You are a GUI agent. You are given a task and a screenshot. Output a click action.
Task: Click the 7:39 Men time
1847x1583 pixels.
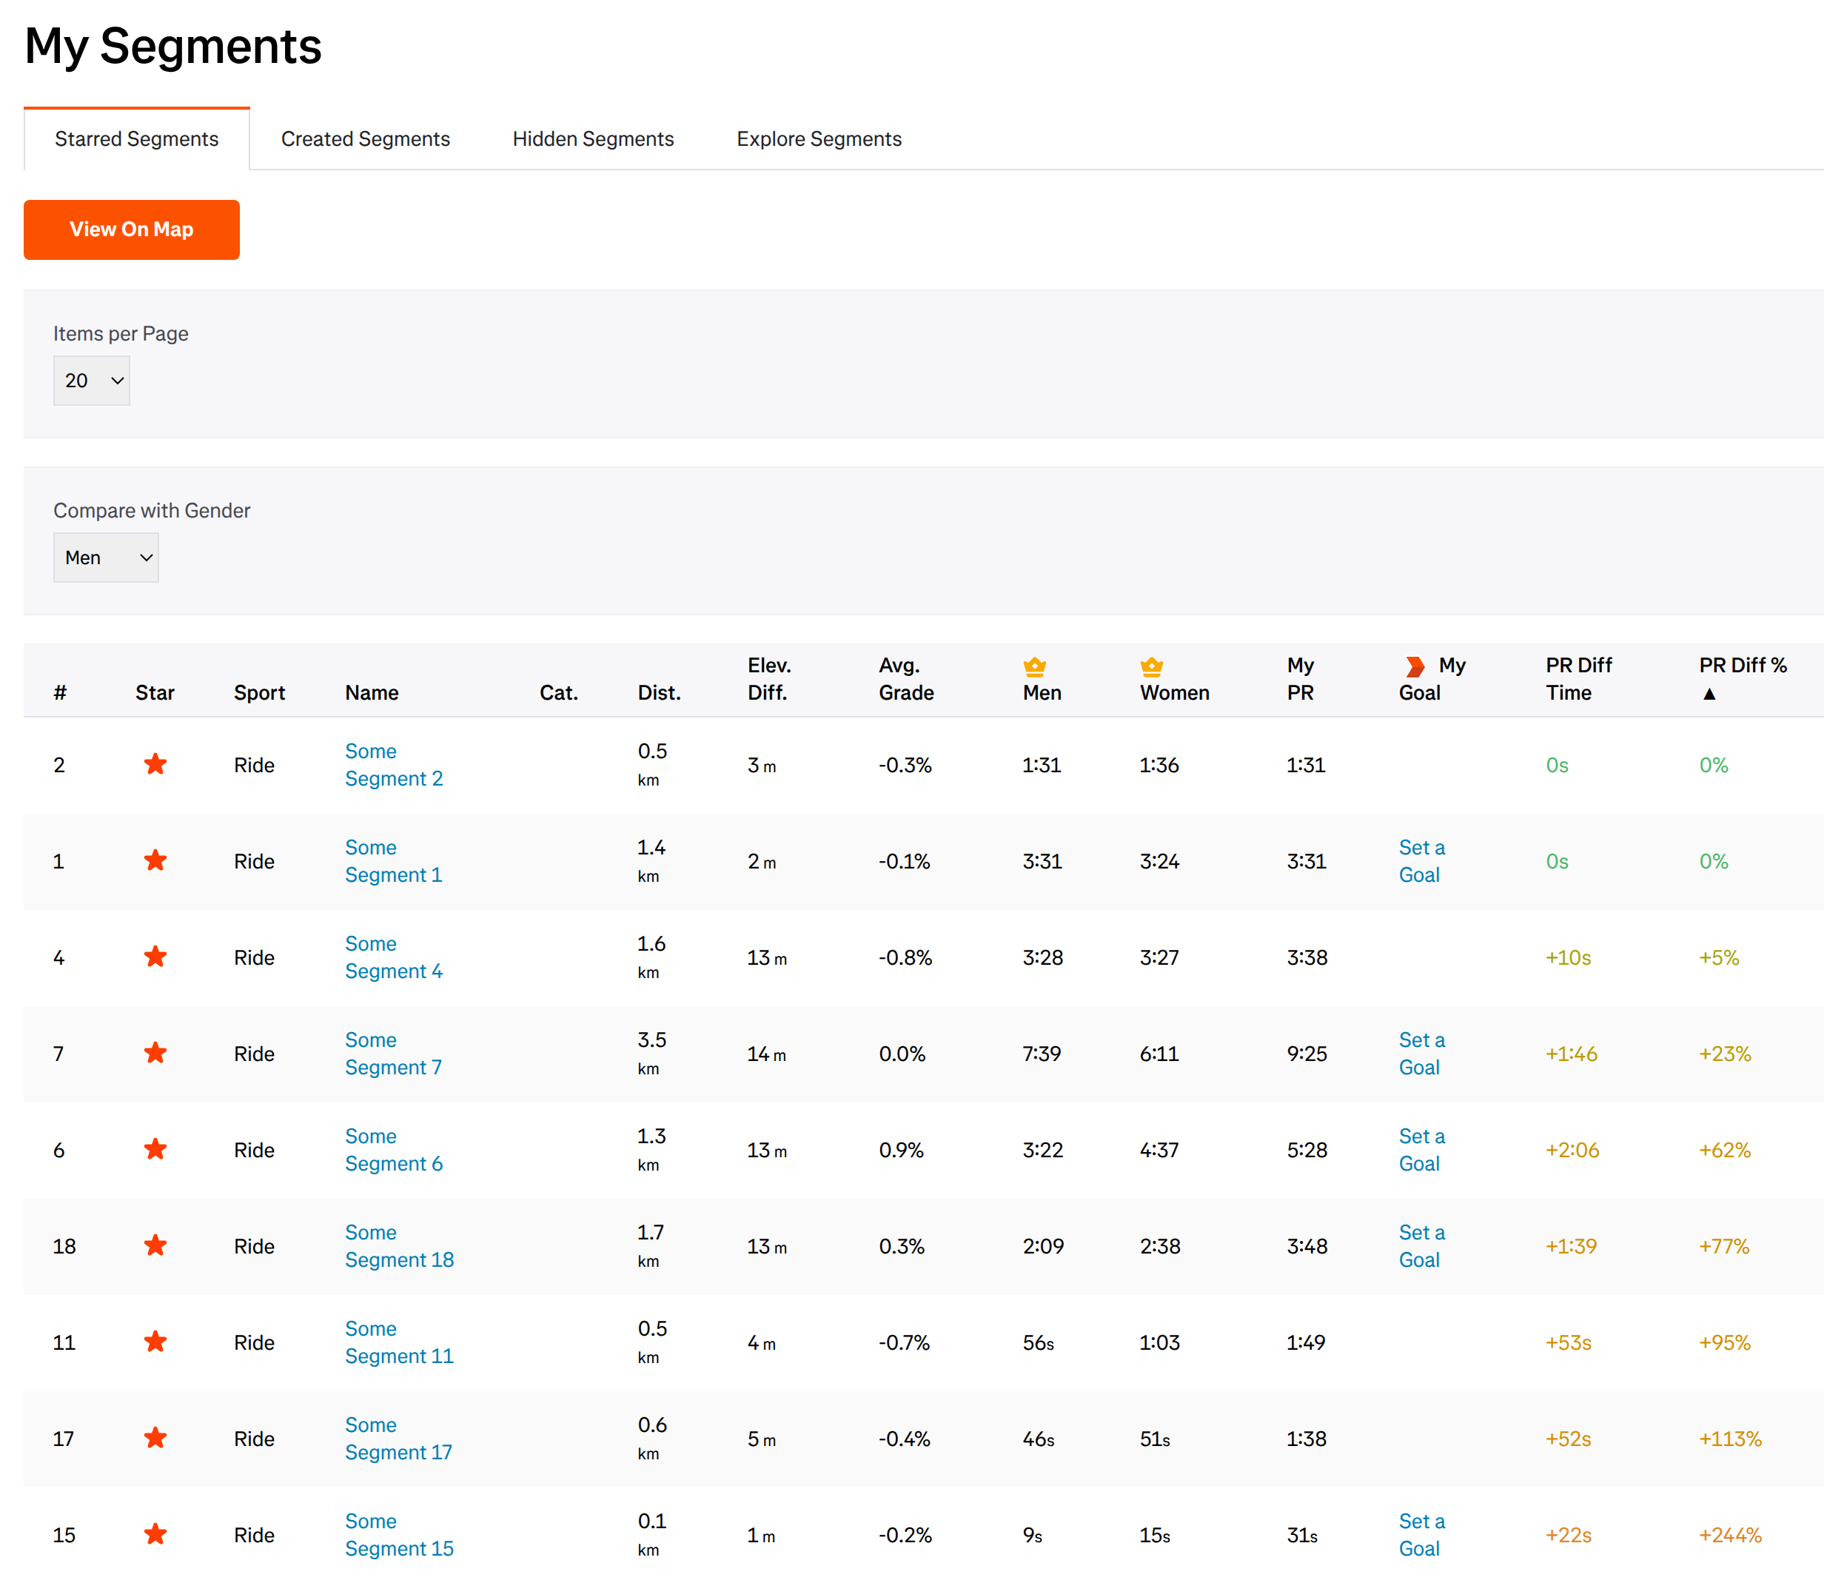point(1041,1054)
